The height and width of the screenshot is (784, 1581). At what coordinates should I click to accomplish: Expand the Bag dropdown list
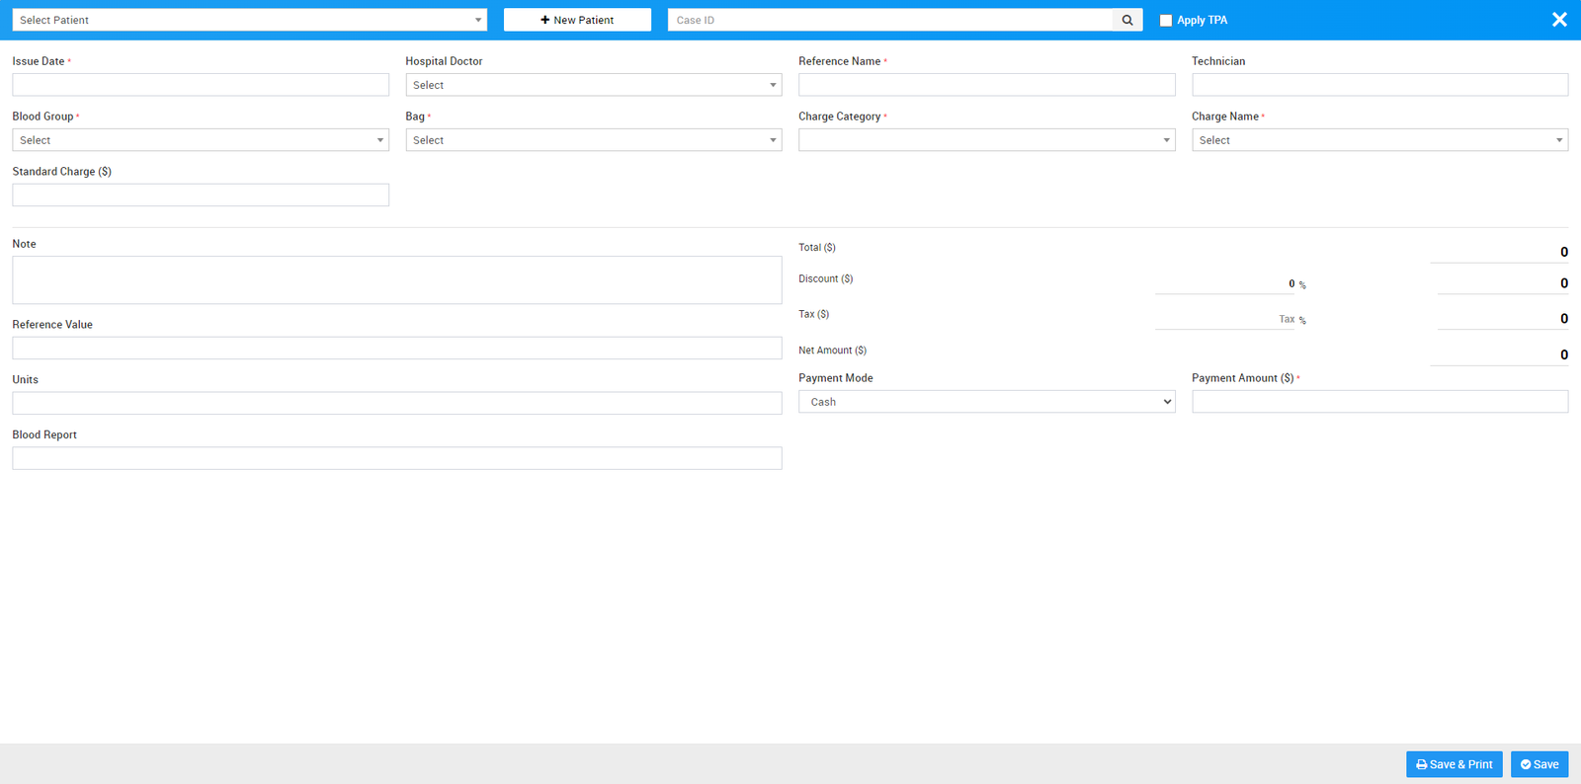[x=593, y=140]
